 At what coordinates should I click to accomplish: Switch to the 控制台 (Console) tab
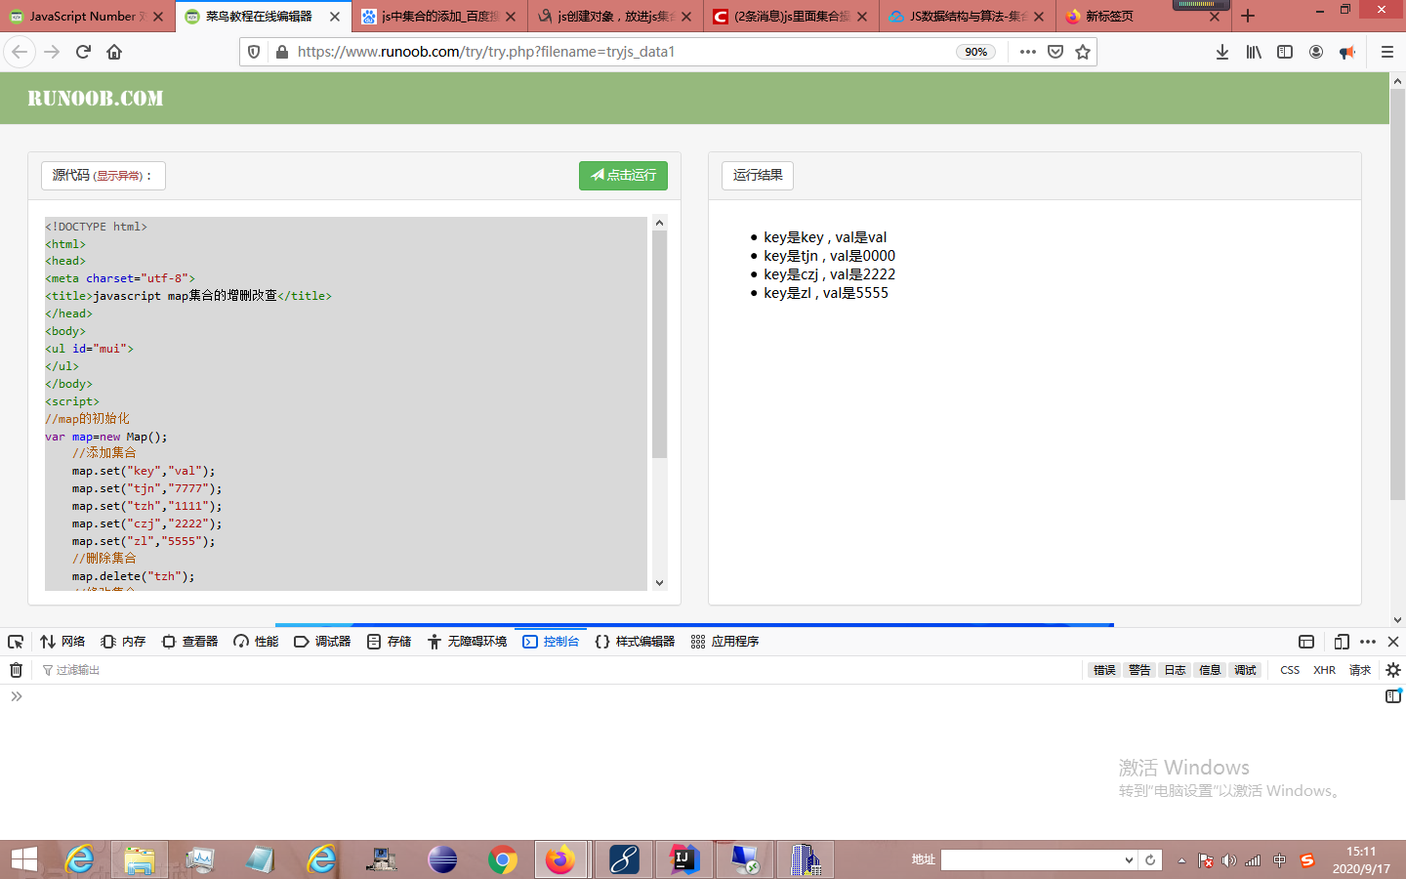point(551,641)
